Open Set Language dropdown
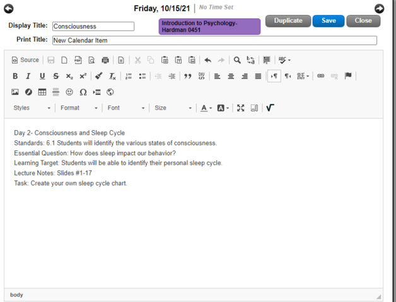Image resolution: width=396 pixels, height=302 pixels. click(x=303, y=76)
